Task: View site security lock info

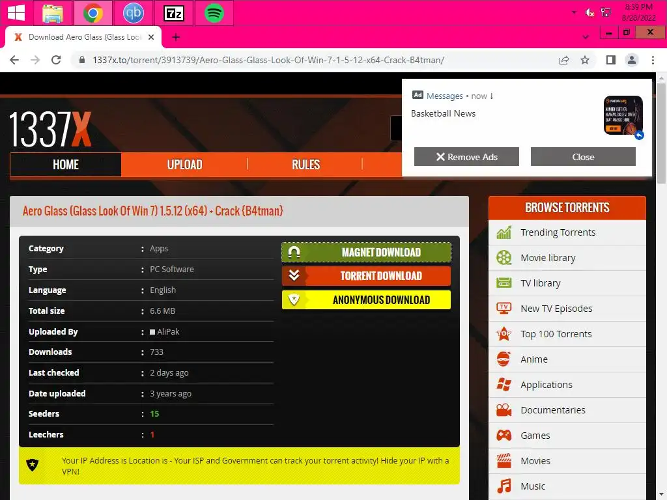Action: 82,60
